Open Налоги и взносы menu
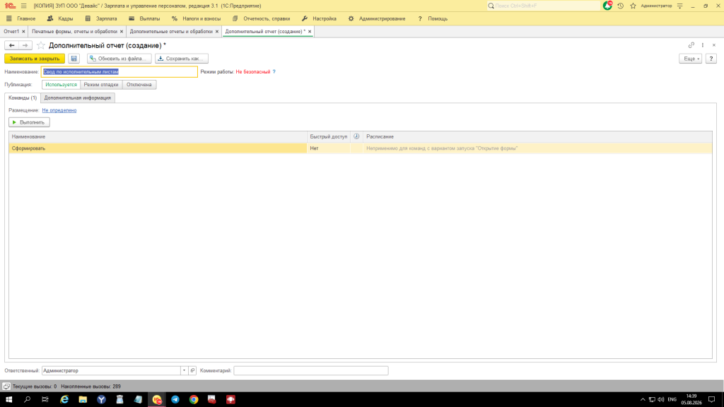724x407 pixels. point(197,19)
